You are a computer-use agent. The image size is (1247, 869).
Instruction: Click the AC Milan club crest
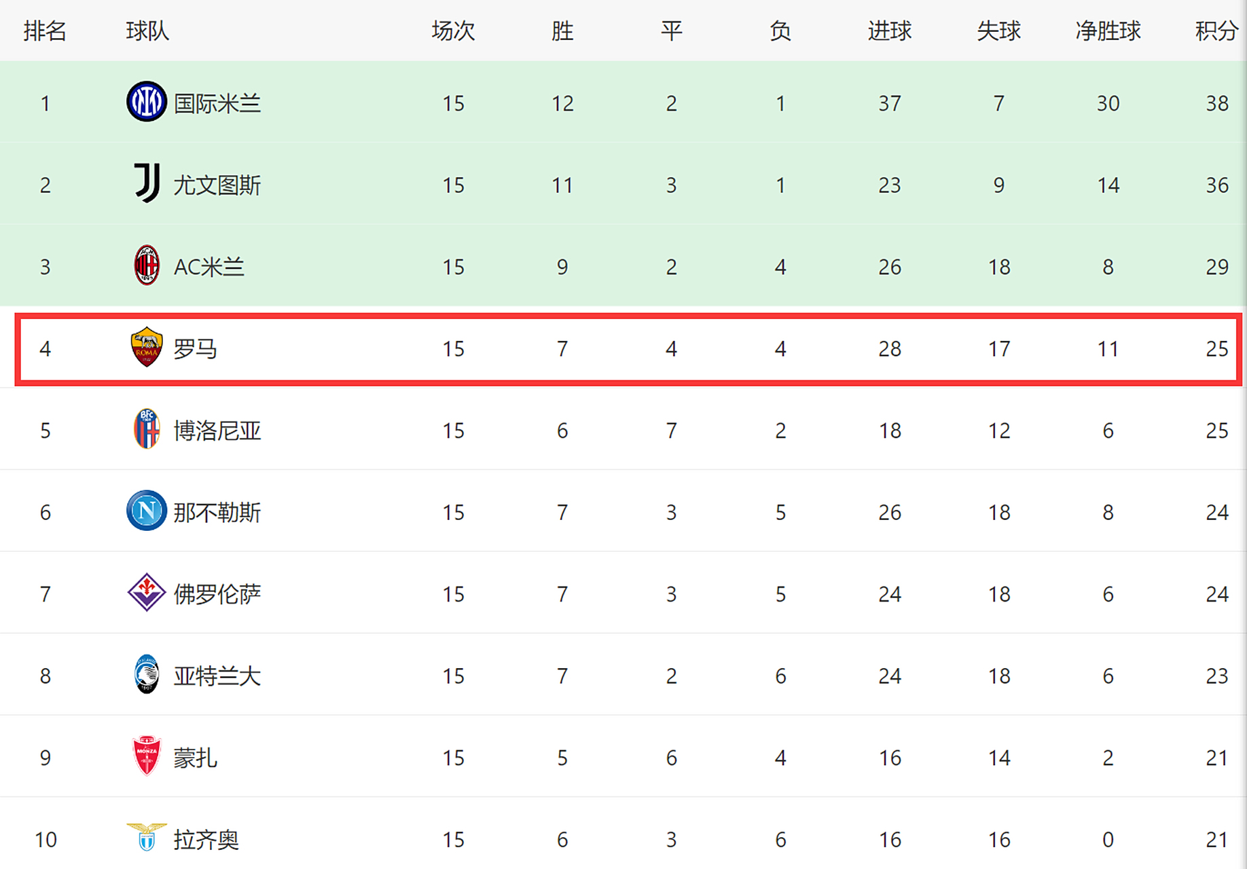147,265
